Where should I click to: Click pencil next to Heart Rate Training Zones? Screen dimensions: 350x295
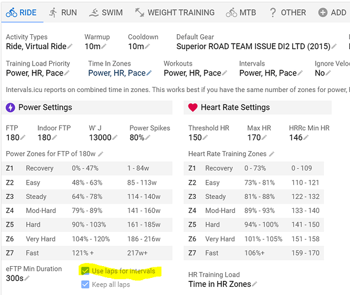(x=271, y=154)
